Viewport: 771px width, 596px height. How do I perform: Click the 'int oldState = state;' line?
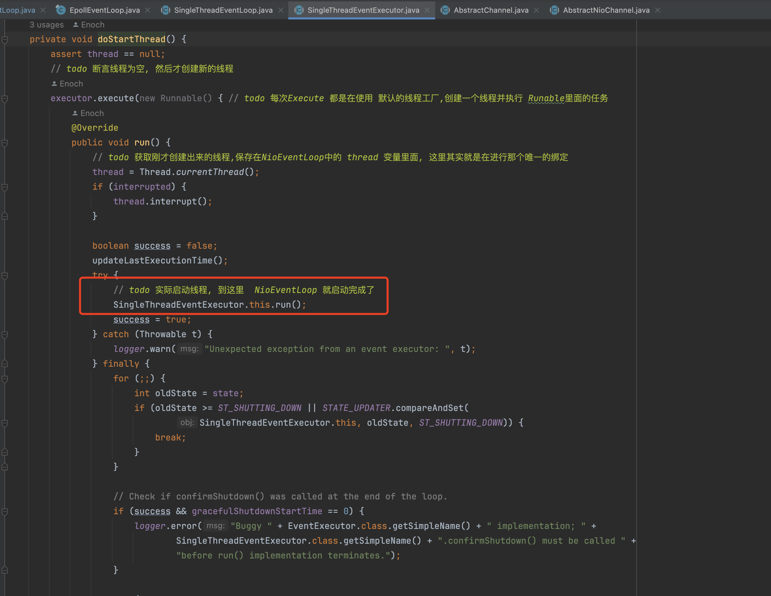coord(188,393)
